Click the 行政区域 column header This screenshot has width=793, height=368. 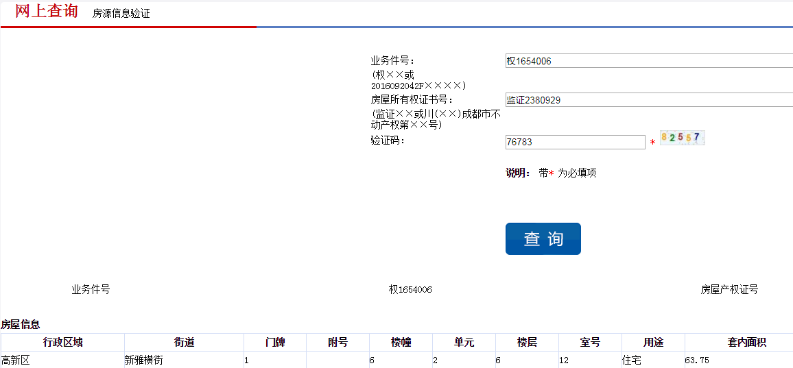point(62,342)
